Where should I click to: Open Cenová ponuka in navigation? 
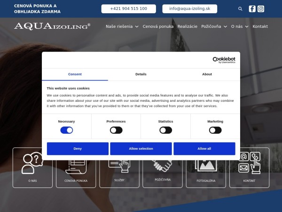click(x=158, y=26)
